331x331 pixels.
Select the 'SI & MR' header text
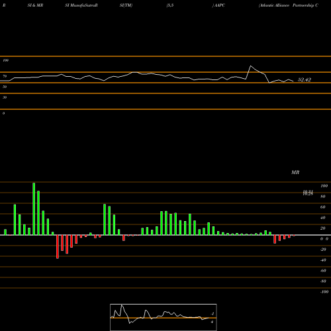(x=35, y=5)
